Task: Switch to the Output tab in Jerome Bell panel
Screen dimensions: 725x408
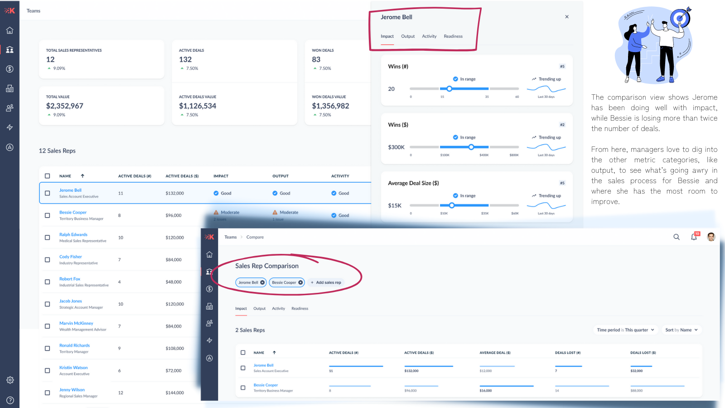Action: pyautogui.click(x=407, y=36)
